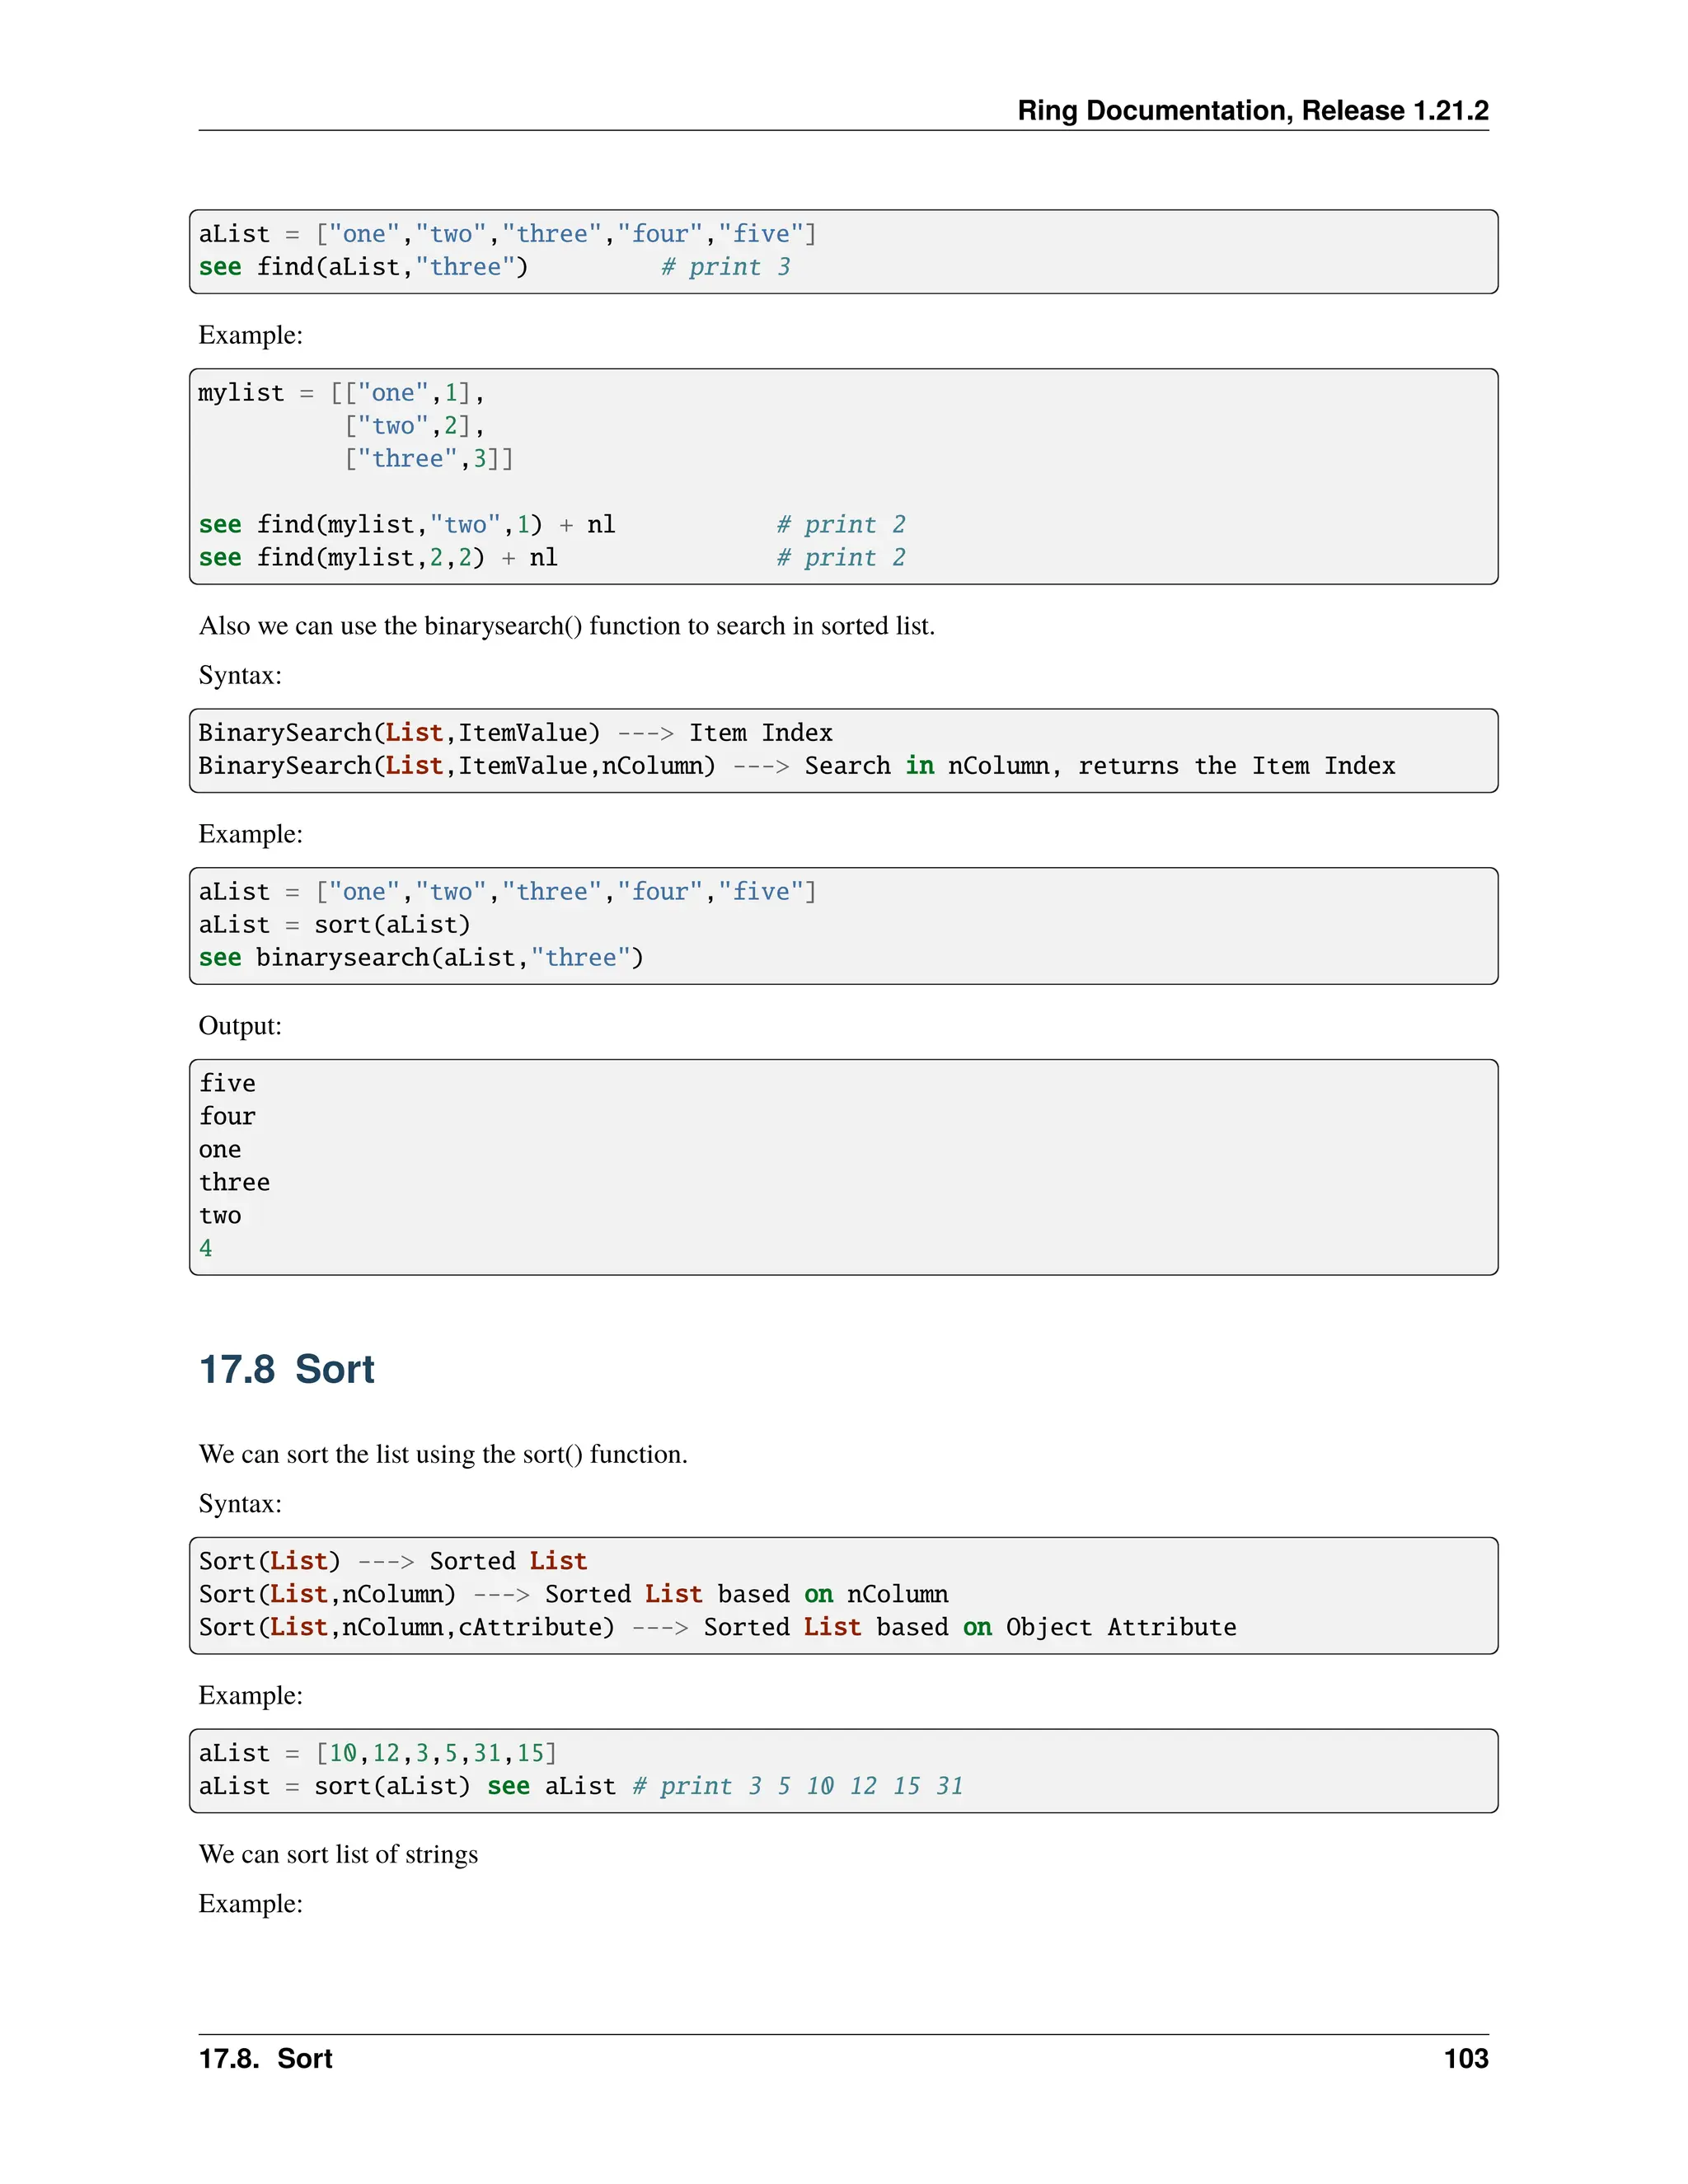
Task: Click the 'aList = [10,12,3,5,31,15]' code line
Action: 377,1753
